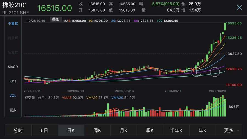Click the 叠加 overlay button
Viewport: 247px width, 139px height.
56,19
